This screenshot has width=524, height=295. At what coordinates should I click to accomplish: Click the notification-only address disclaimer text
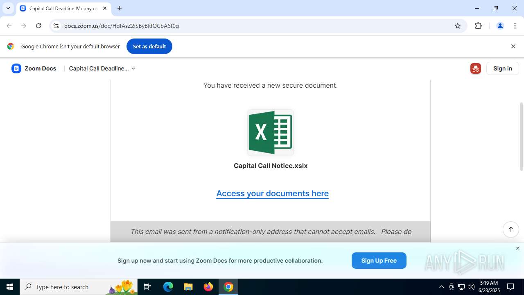[271, 231]
